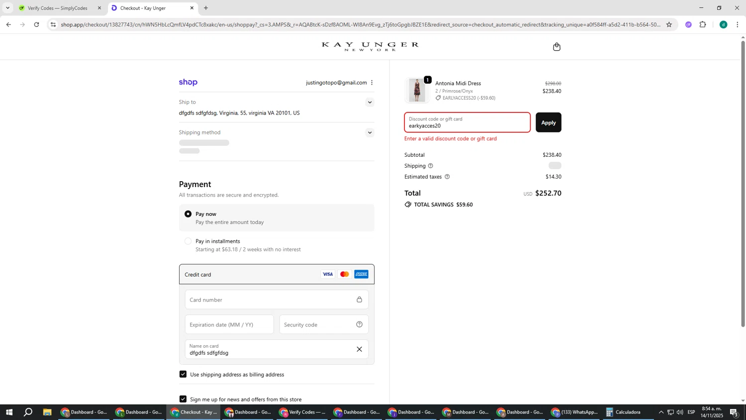The height and width of the screenshot is (420, 746).
Task: Click the ESP language indicator
Action: [x=691, y=412]
